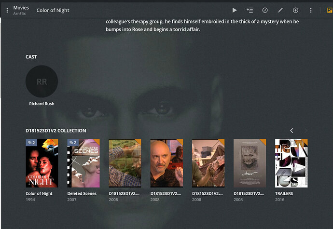Open the Deleted Scenes poster thumbnail
333x229 pixels.
pos(83,163)
